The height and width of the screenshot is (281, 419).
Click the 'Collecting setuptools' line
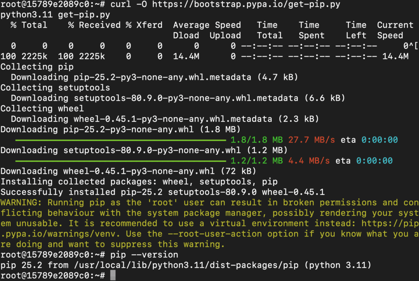[x=55, y=87]
